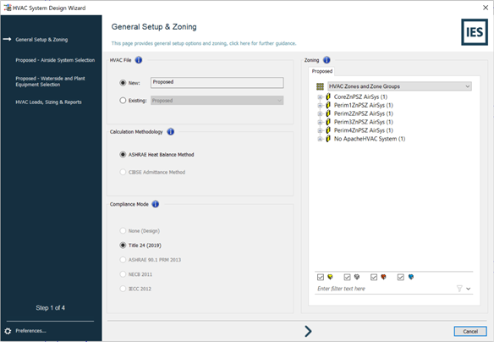Open HVAC Zones and Zone Groups dropdown
The height and width of the screenshot is (342, 494).
click(x=399, y=86)
